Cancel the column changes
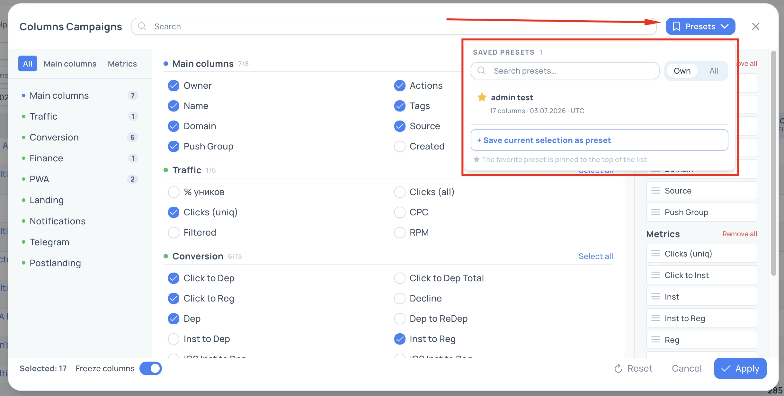Screen dimensions: 784x396 coord(687,368)
